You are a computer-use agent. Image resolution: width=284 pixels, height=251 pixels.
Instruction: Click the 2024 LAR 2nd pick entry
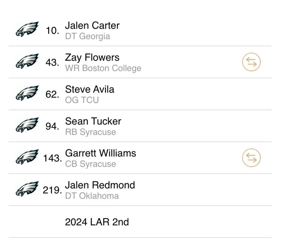(x=97, y=222)
